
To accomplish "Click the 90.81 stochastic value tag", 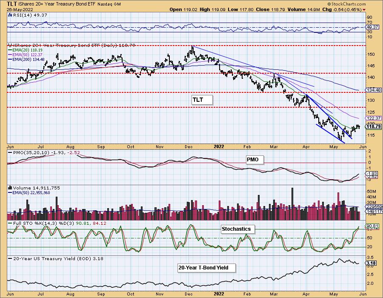I will tap(373, 226).
